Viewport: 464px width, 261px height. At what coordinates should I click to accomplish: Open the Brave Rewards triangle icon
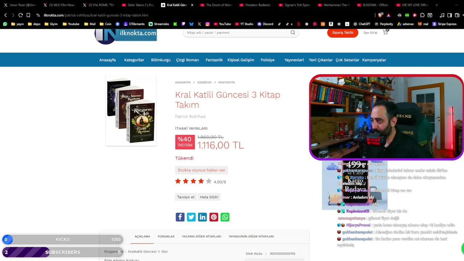click(388, 15)
